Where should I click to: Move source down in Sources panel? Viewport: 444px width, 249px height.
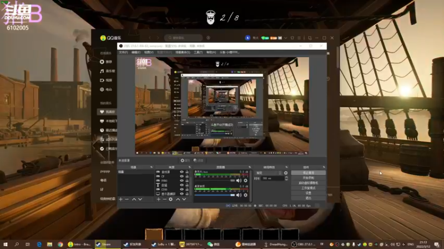click(x=184, y=199)
